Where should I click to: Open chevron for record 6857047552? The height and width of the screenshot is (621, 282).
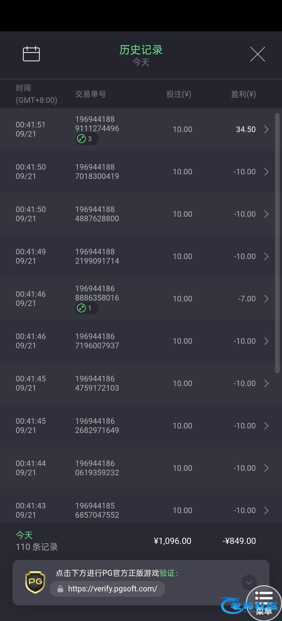click(x=266, y=511)
